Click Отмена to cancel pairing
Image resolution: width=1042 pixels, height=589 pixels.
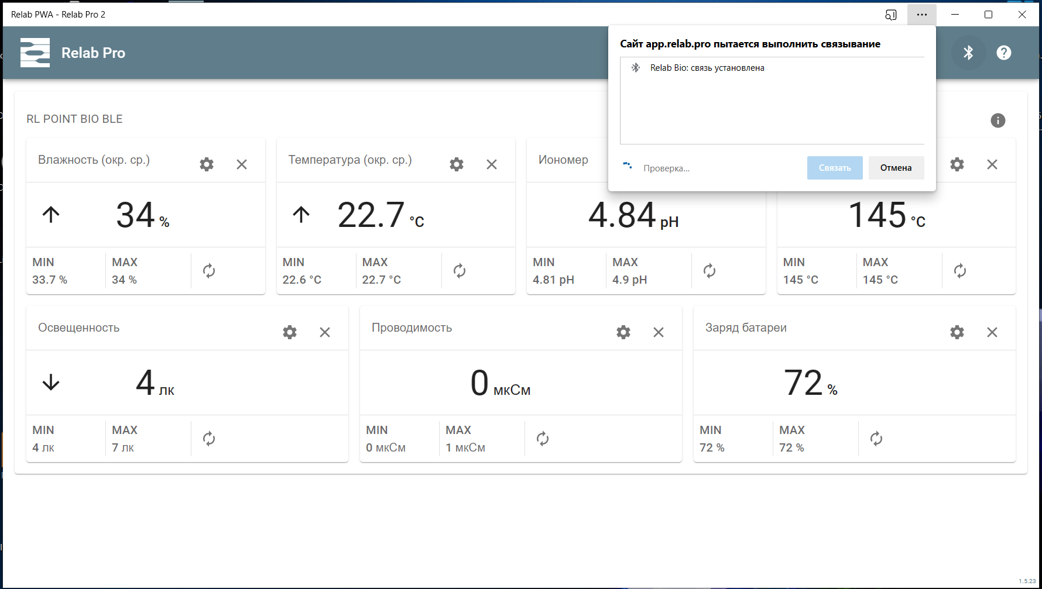click(896, 168)
